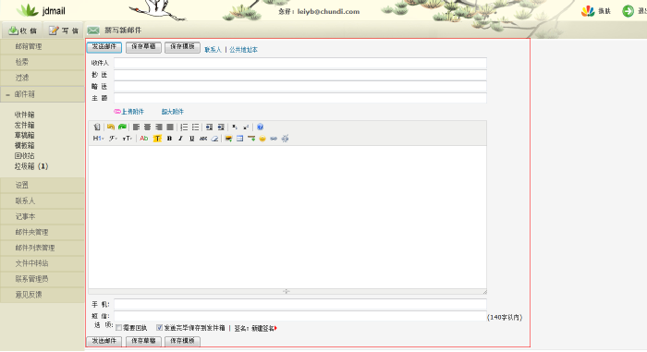
Task: Open the H1 heading dropdown
Action: click(98, 139)
